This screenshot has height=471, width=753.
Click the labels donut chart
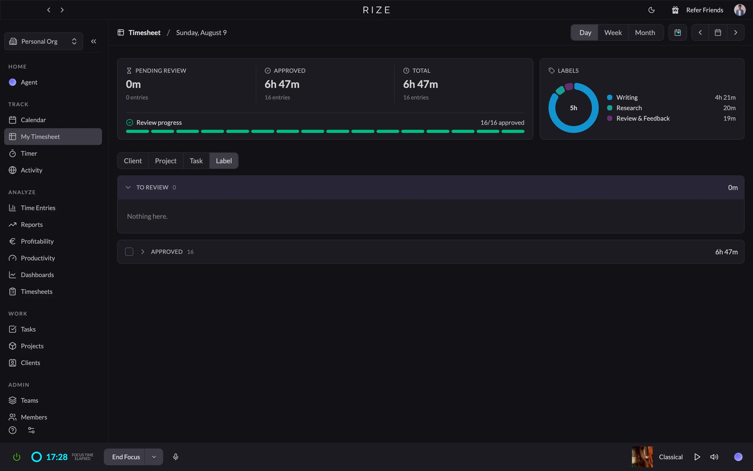573,108
